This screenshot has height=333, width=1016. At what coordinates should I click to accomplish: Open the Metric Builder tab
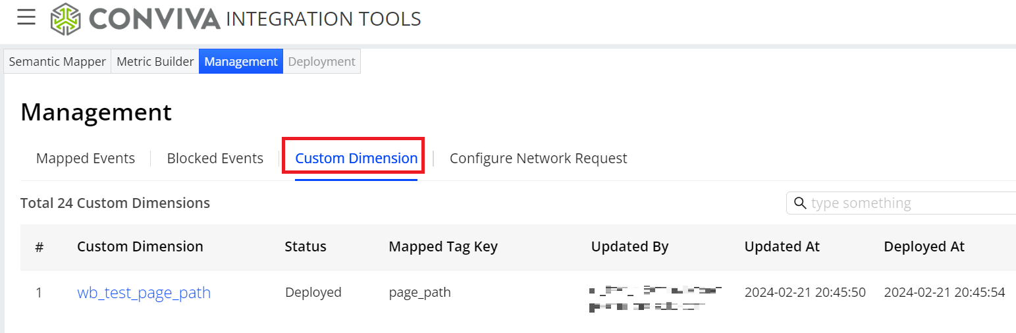pos(155,62)
